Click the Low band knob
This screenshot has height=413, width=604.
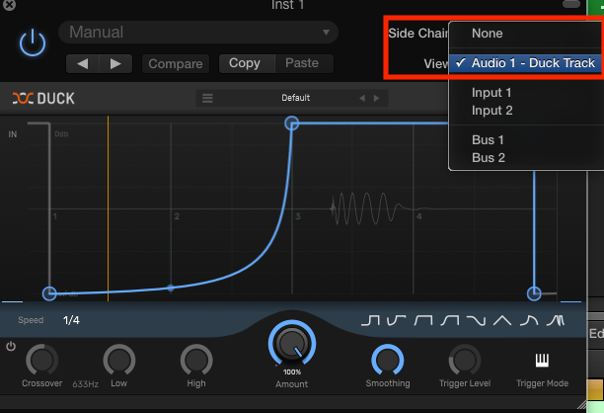point(119,361)
